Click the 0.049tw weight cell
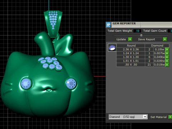The image size is (172, 129). (159, 57)
